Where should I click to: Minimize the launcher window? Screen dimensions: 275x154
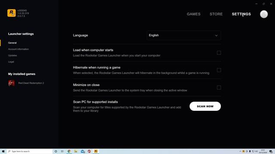coord(257,4)
